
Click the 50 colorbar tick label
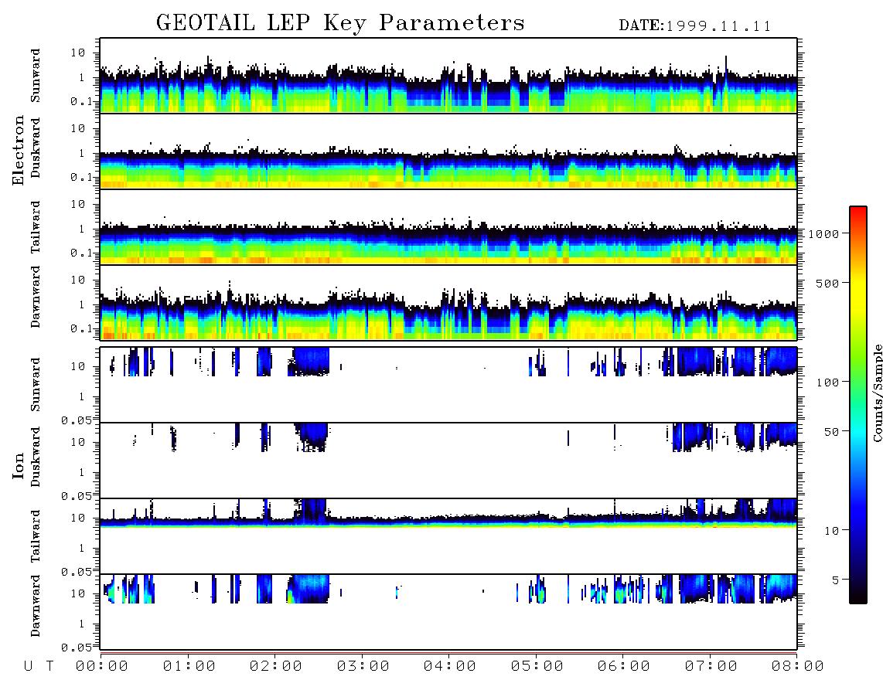click(832, 432)
